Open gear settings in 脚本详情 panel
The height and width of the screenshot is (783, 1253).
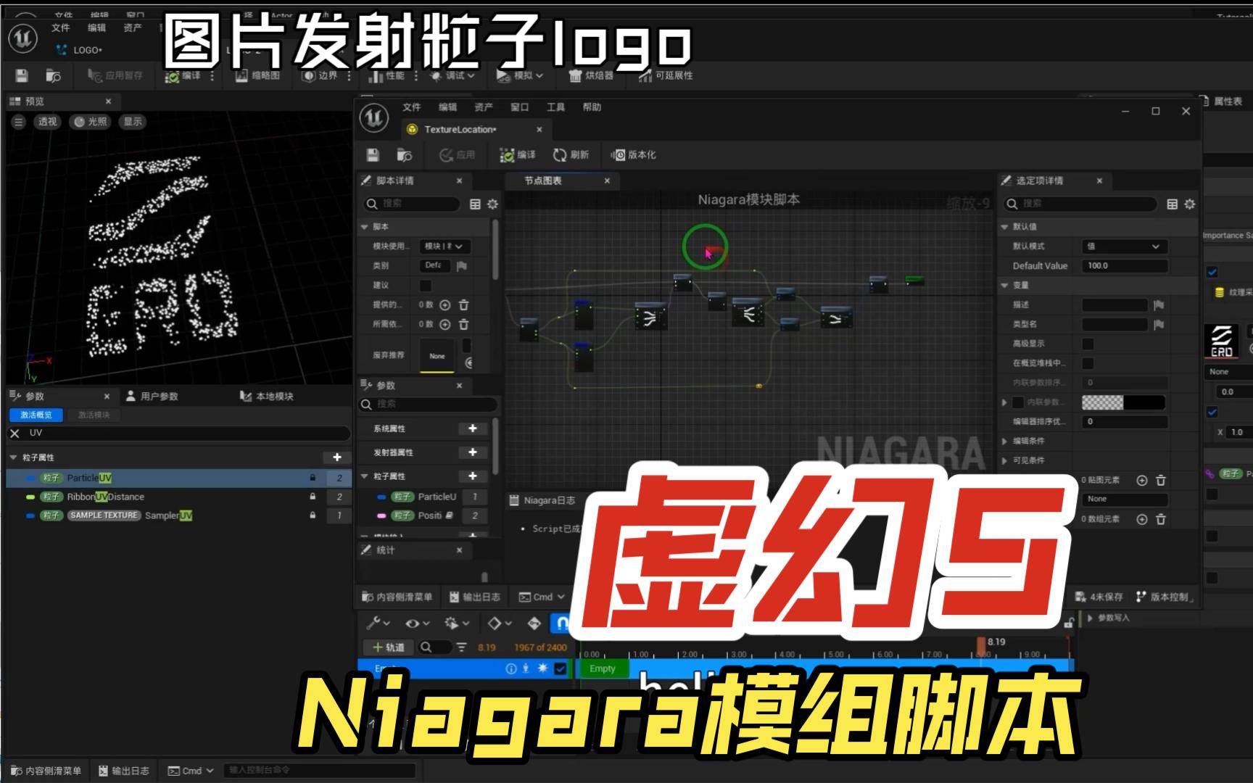[492, 204]
